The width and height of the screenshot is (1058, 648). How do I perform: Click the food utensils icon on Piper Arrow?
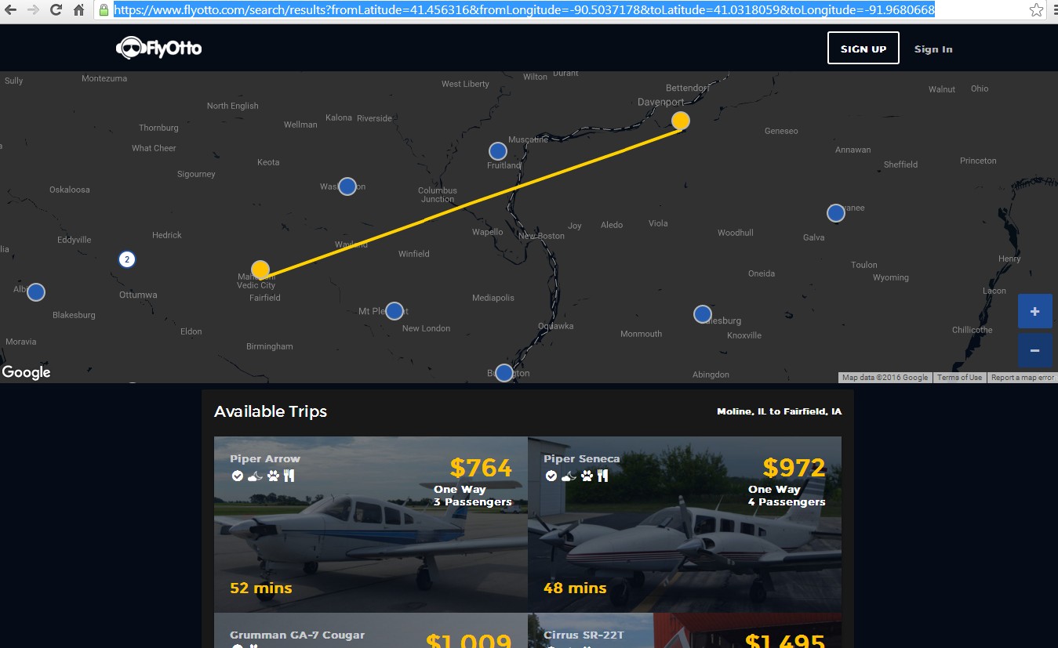point(289,476)
